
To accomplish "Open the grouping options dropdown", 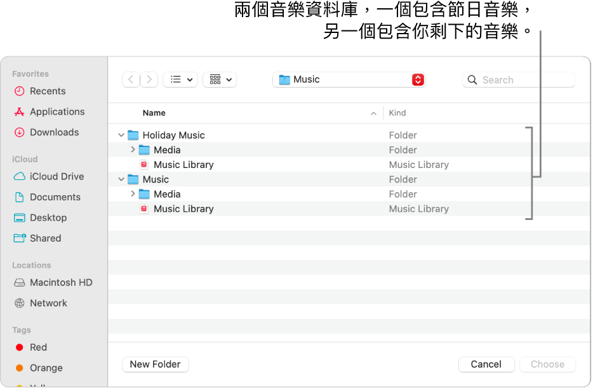I will 220,79.
